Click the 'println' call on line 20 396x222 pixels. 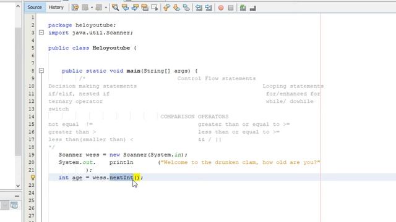coord(121,162)
